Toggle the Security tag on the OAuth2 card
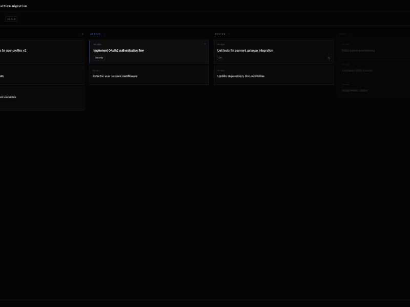The height and width of the screenshot is (307, 410). pyautogui.click(x=98, y=58)
